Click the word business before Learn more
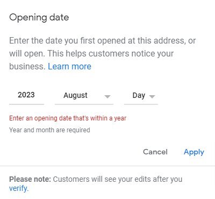Viewport: 215px width, 199px height. 26,67
